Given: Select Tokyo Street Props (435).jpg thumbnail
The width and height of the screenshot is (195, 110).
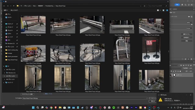Looking at the screenshot, I should pos(151,80).
